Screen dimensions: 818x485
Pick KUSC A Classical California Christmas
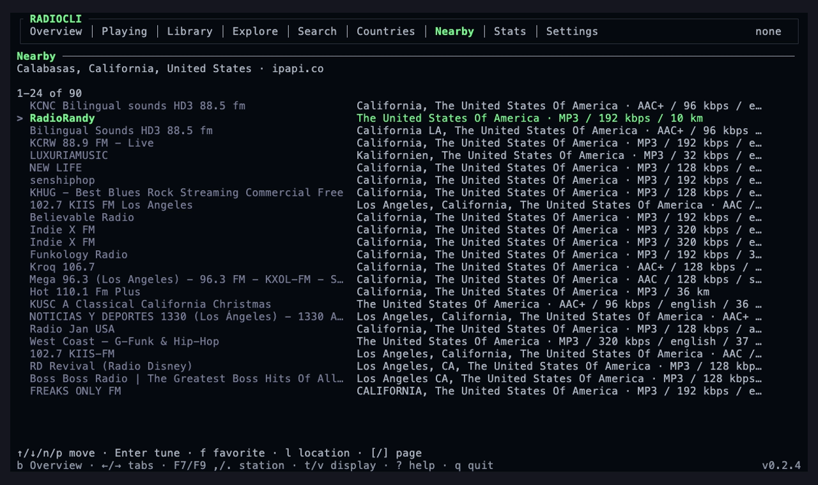(x=396, y=304)
